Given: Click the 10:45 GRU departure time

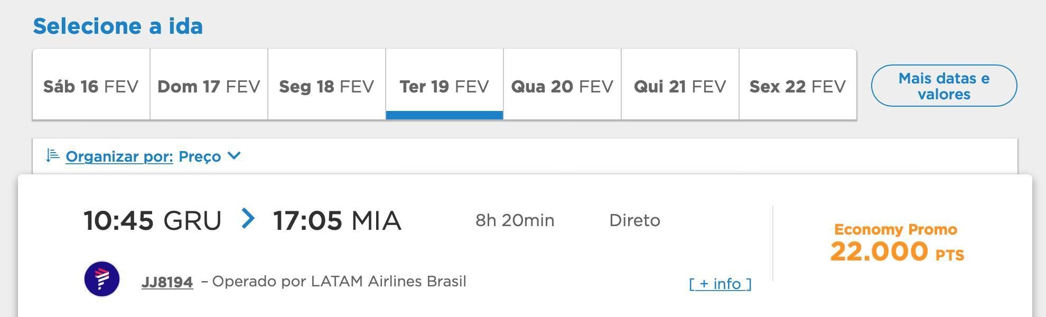Looking at the screenshot, I should point(153,220).
